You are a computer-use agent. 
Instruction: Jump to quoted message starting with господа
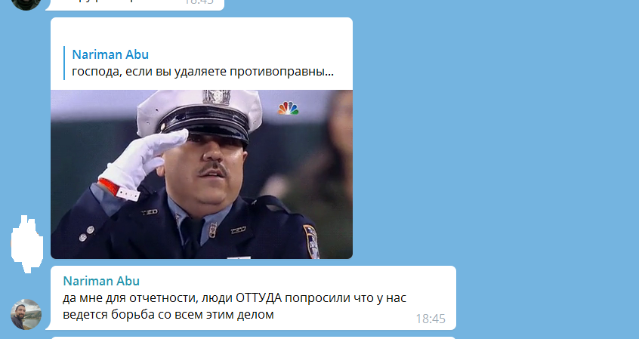(203, 72)
